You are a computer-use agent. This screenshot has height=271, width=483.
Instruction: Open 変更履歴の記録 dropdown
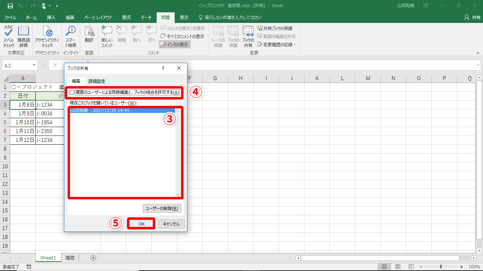[x=277, y=44]
